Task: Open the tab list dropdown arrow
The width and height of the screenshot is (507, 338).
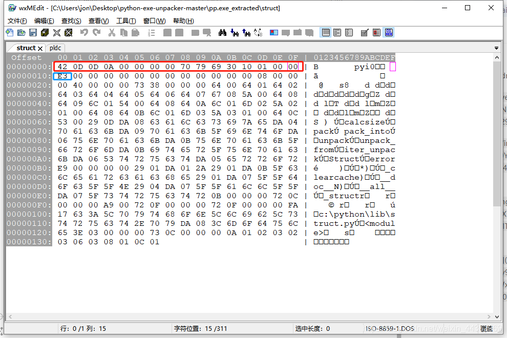Action: coord(496,48)
